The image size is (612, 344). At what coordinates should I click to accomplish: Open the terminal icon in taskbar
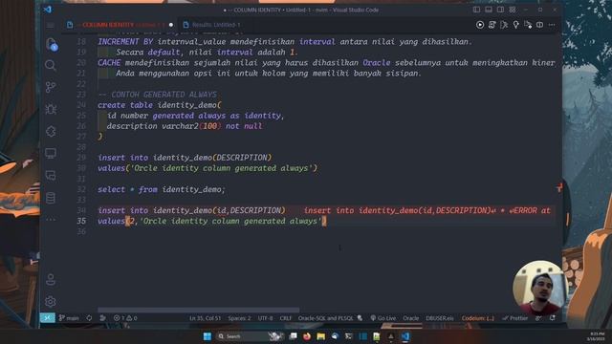pyautogui.click(x=348, y=336)
